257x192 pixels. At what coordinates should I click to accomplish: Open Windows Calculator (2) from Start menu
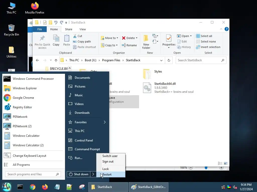tap(34, 145)
